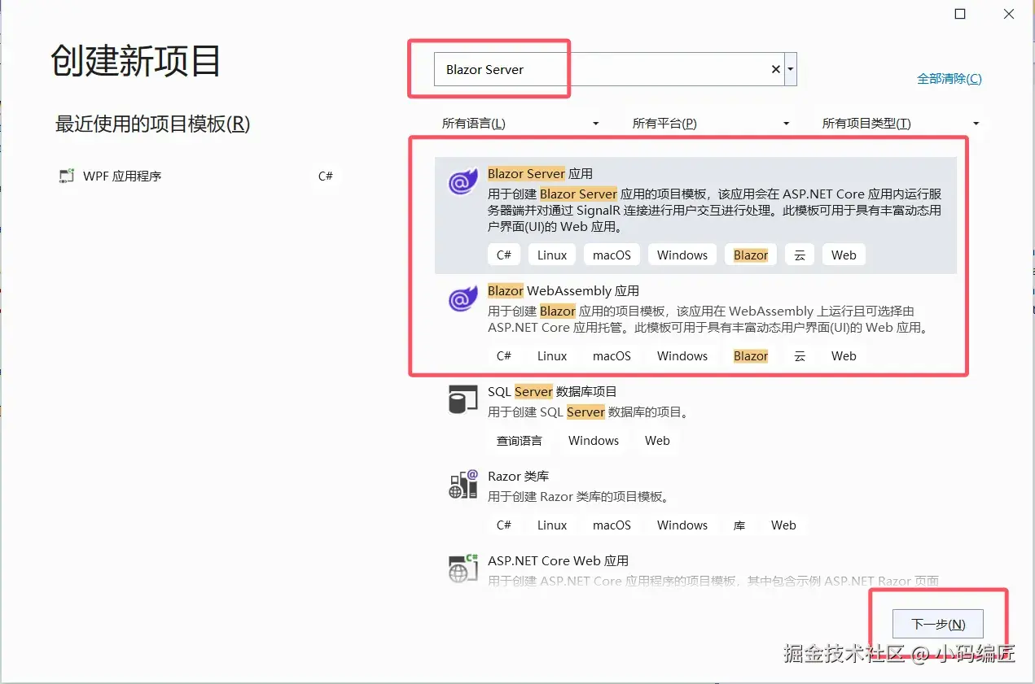Click the Web tag under SQL Server project
Viewport: 1035px width, 684px height.
pyautogui.click(x=657, y=440)
